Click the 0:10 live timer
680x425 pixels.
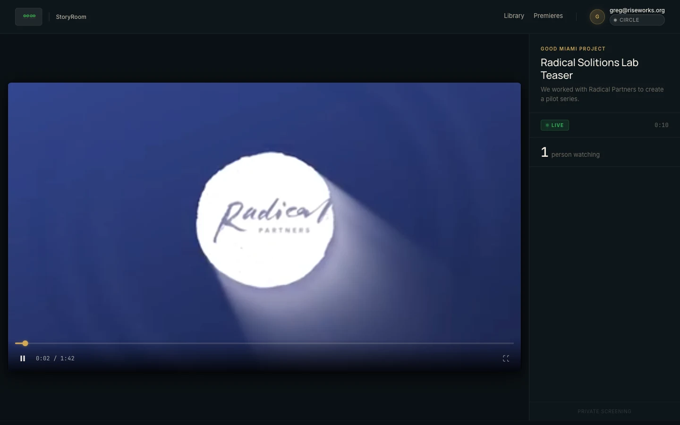click(661, 125)
